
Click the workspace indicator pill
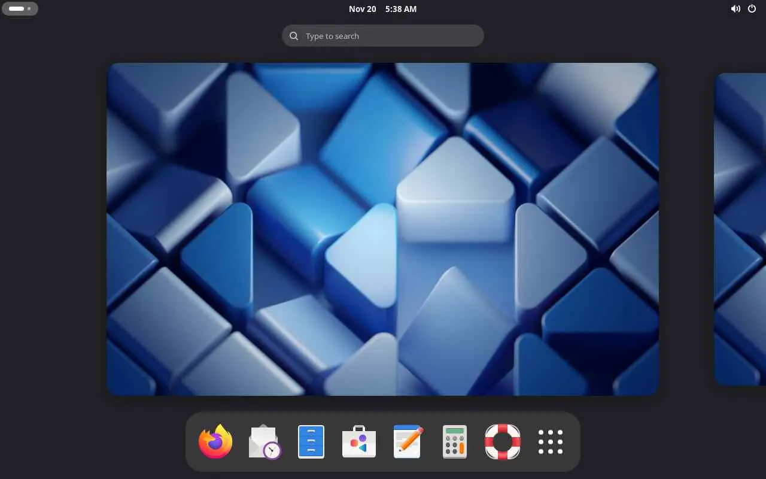tap(20, 9)
